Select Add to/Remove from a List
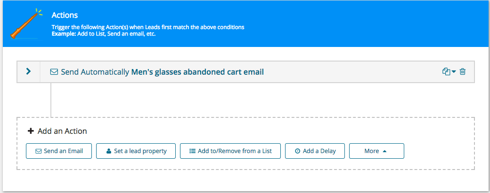 pyautogui.click(x=230, y=151)
